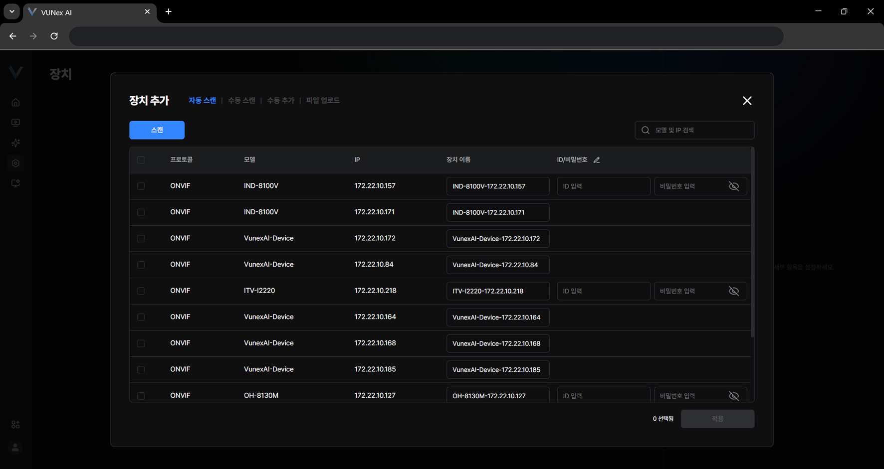Open the 파일 업로드 tab
Viewport: 884px width, 469px height.
(x=323, y=100)
